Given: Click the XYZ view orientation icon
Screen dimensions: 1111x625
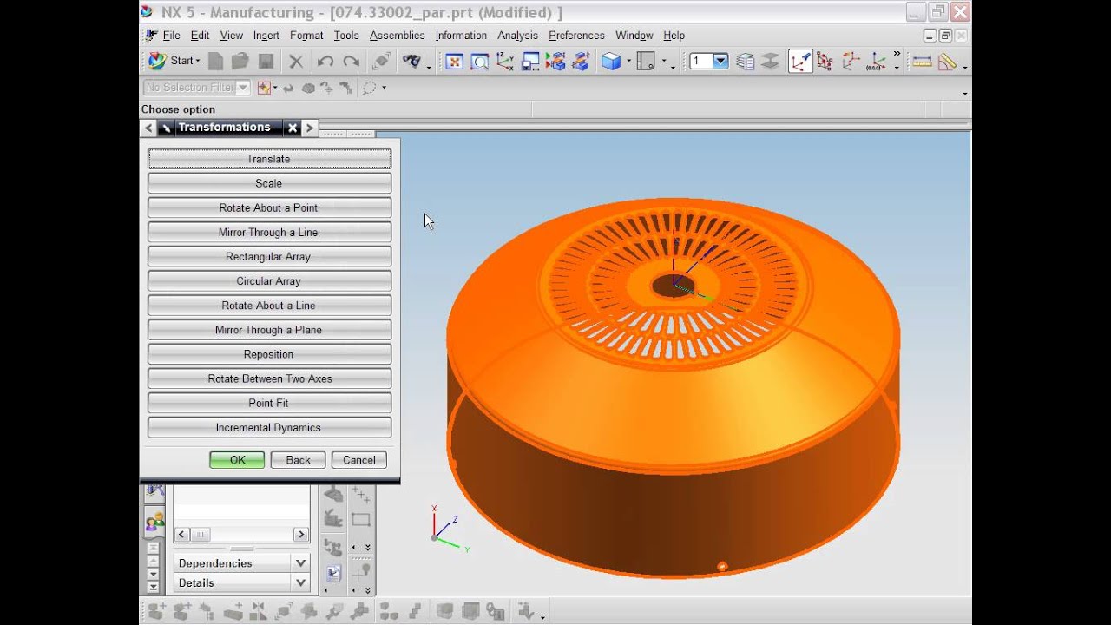Looking at the screenshot, I should click(x=504, y=61).
